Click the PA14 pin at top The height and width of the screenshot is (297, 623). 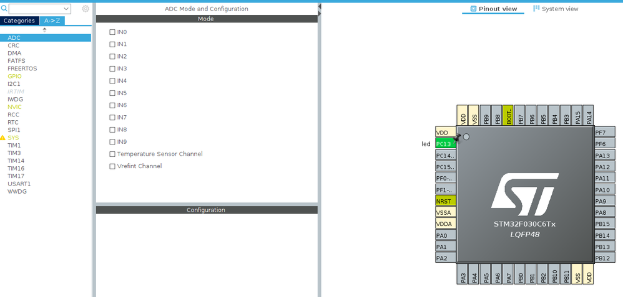589,115
